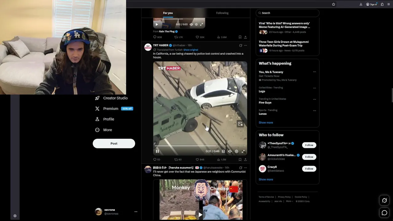Share the TRT Haber post

(x=245, y=160)
